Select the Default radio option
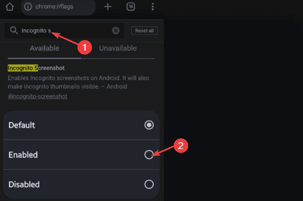Image resolution: width=303 pixels, height=201 pixels. [x=149, y=125]
